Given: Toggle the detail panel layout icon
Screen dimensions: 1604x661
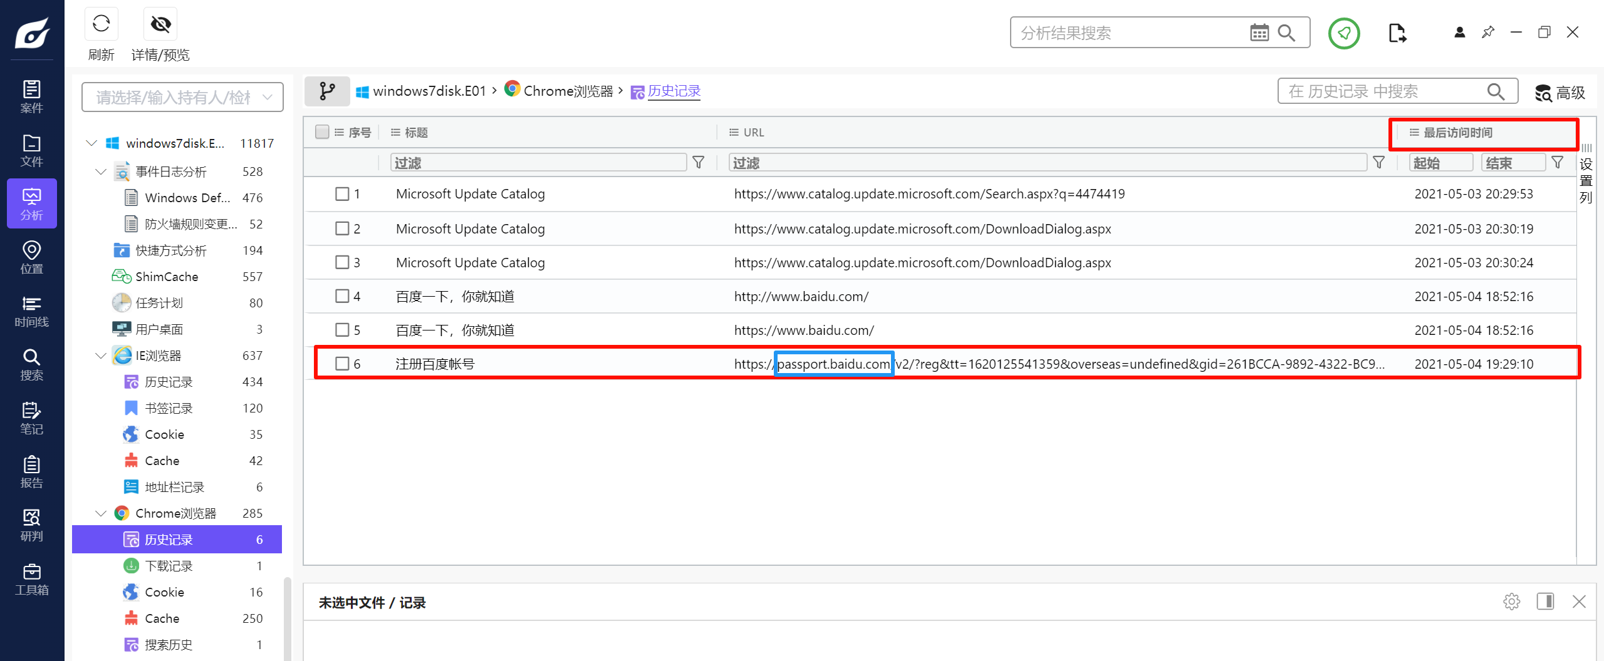Looking at the screenshot, I should click(x=1545, y=602).
